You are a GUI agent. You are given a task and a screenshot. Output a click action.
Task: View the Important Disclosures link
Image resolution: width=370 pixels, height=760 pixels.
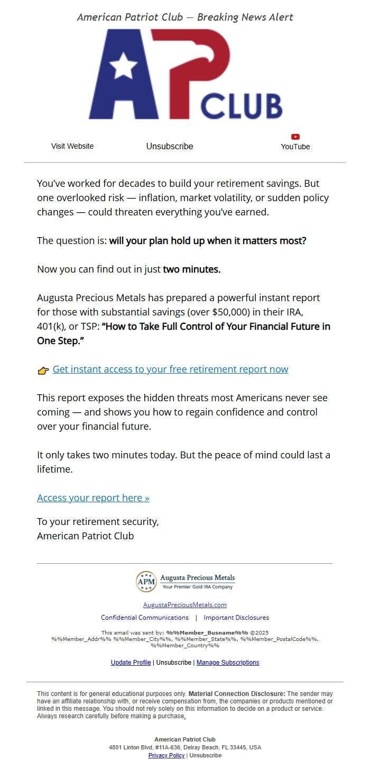(236, 618)
